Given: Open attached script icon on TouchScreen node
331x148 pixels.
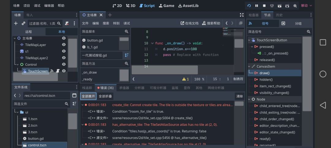Looking at the screenshot, I should (x=58, y=71).
